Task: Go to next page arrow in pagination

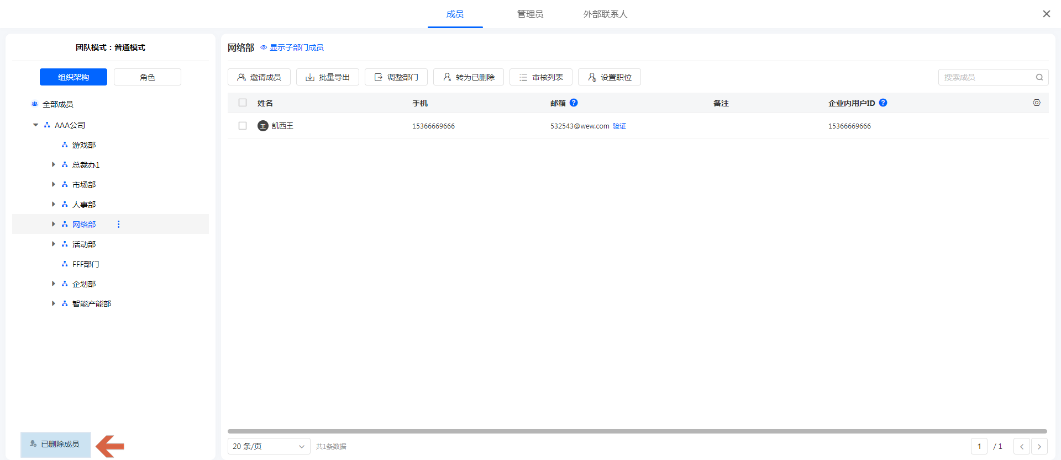Action: (x=1039, y=446)
